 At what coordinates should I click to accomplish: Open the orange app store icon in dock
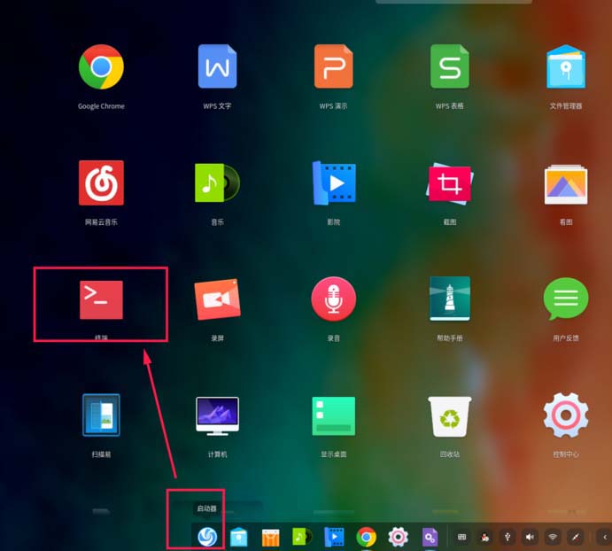270,538
